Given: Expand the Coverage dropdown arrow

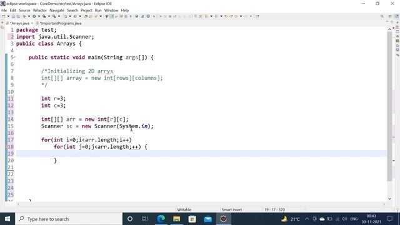Looking at the screenshot, I should 49,16.
